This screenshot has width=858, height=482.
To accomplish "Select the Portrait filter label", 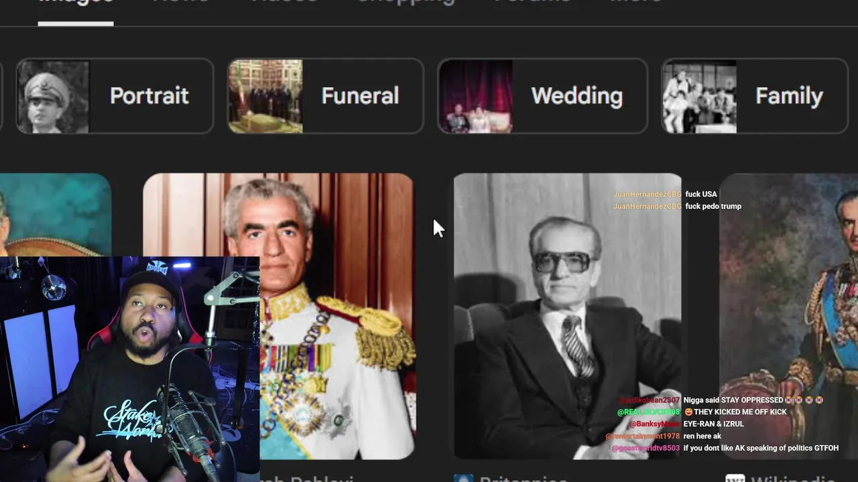I will click(149, 96).
